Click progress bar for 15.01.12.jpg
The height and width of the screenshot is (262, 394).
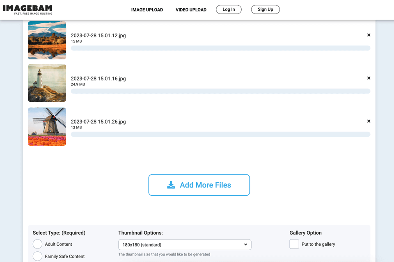coord(220,48)
